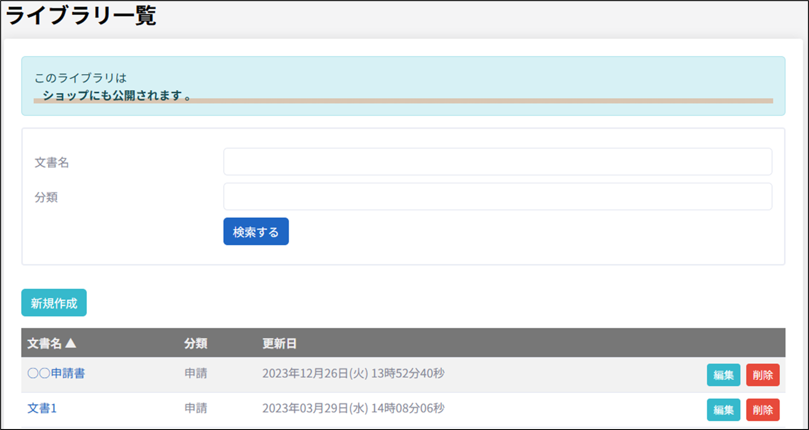
Task: Click the 申請 category cell of ○○申請書
Action: coord(195,373)
